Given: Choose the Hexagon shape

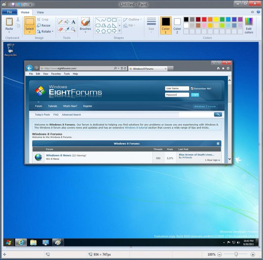Looking at the screenshot, I should pos(109,31).
